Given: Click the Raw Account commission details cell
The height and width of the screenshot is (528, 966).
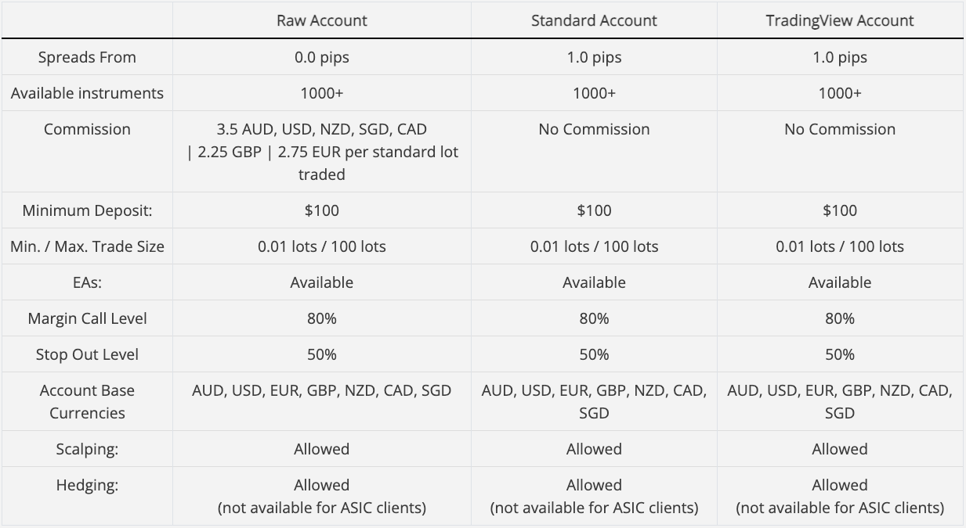Looking at the screenshot, I should [321, 152].
